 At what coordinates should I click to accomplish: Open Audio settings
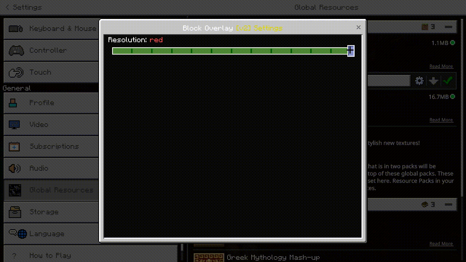pos(51,168)
